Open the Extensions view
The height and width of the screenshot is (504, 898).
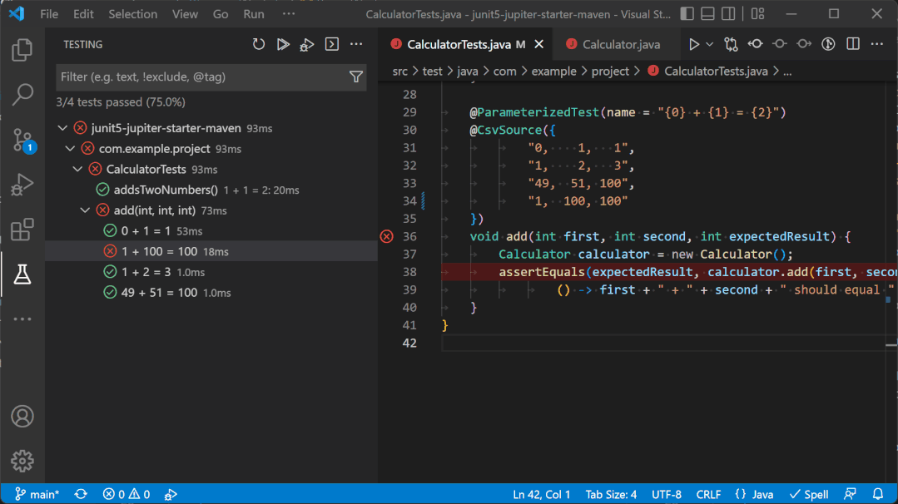pyautogui.click(x=22, y=230)
